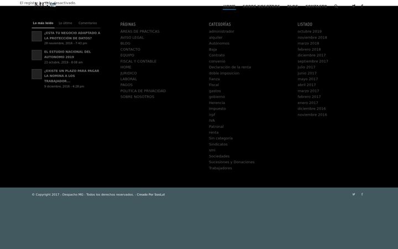Screen dimensions: 398x249
Task: Select the 'Fiscal' category
Action: click(214, 85)
